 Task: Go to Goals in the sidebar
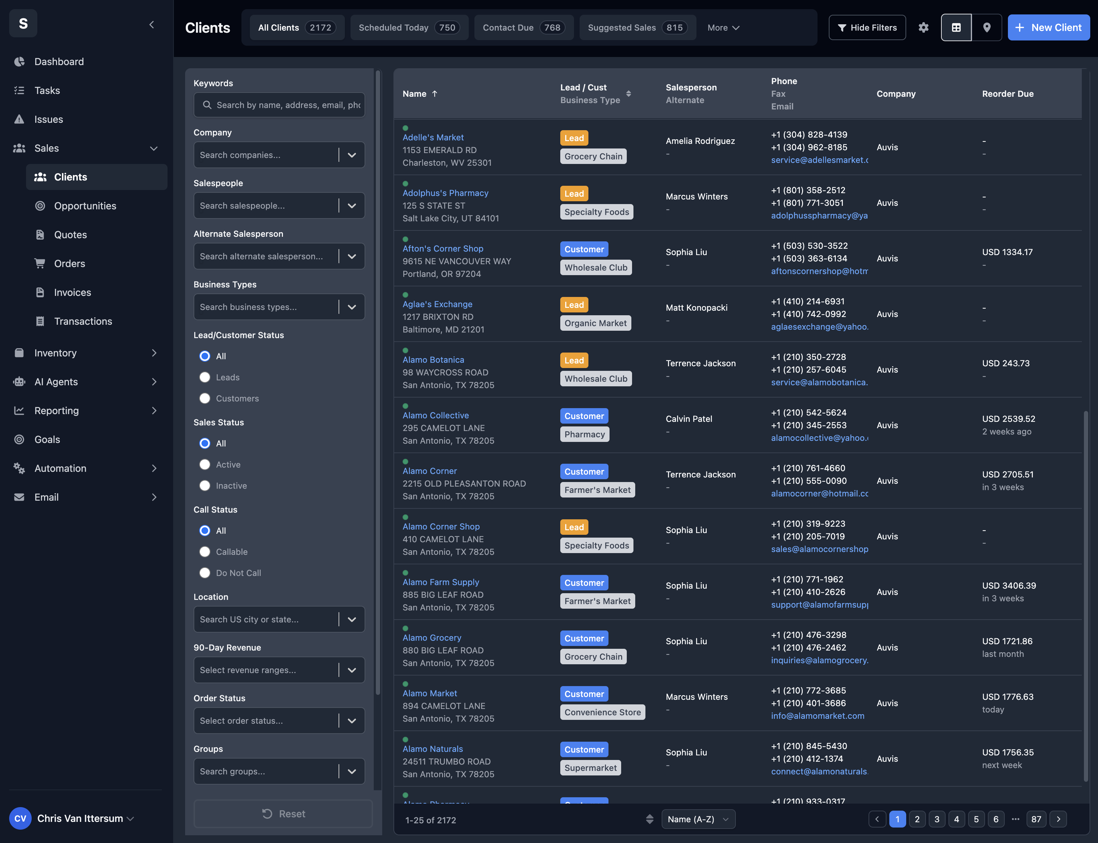(47, 439)
